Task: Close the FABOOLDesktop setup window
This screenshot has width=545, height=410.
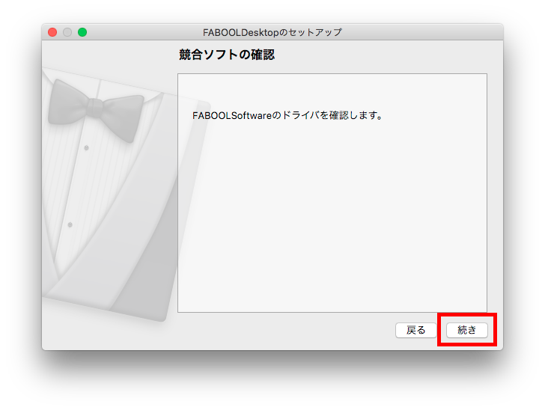Action: click(x=52, y=32)
